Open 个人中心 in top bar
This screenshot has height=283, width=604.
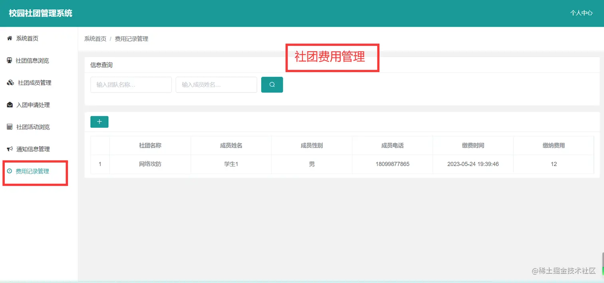pos(581,13)
